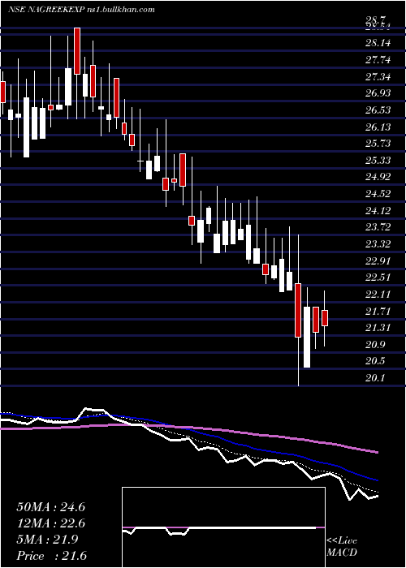Image resolution: width=406 pixels, height=568 pixels.
Task: Click the 21.31 price axis label
Action: [x=378, y=328]
